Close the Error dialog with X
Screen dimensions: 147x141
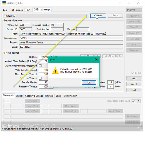(x=96, y=60)
